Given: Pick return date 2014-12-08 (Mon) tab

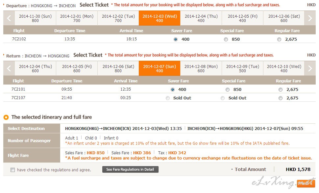Looking at the screenshot, I should 201,68.
